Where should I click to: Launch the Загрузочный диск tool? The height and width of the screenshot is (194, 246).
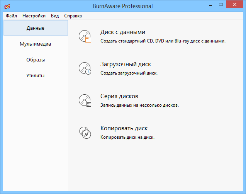pyautogui.click(x=126, y=64)
